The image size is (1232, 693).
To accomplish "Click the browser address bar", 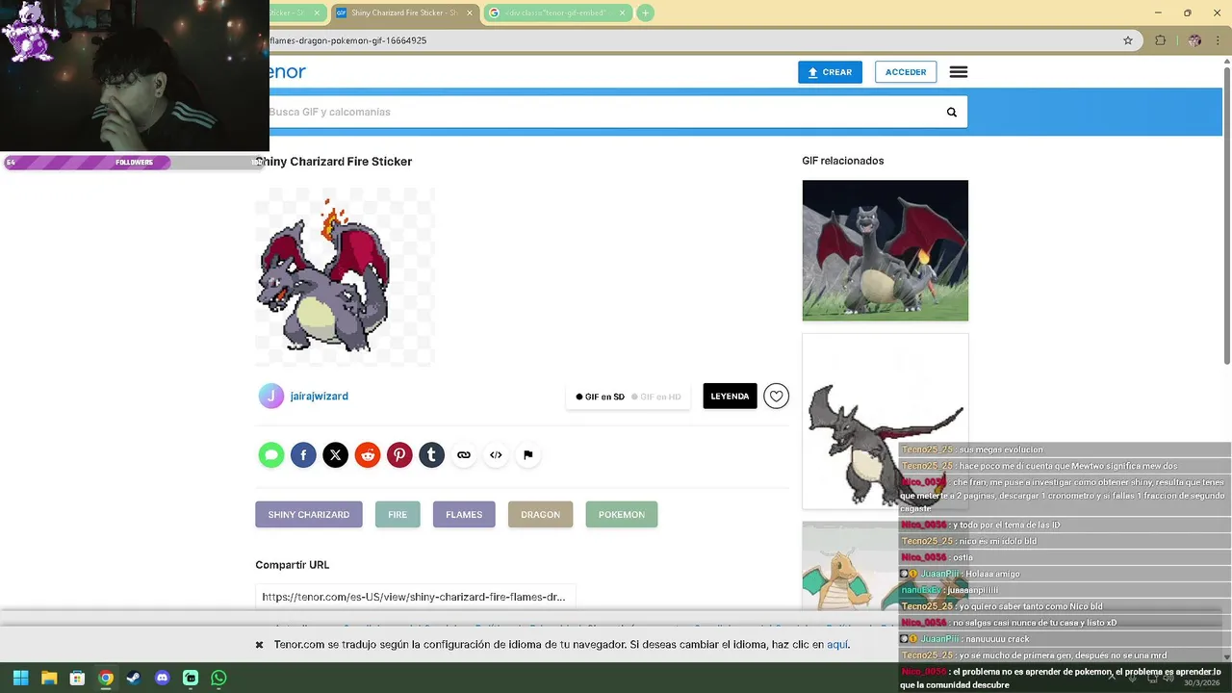I will [x=693, y=40].
